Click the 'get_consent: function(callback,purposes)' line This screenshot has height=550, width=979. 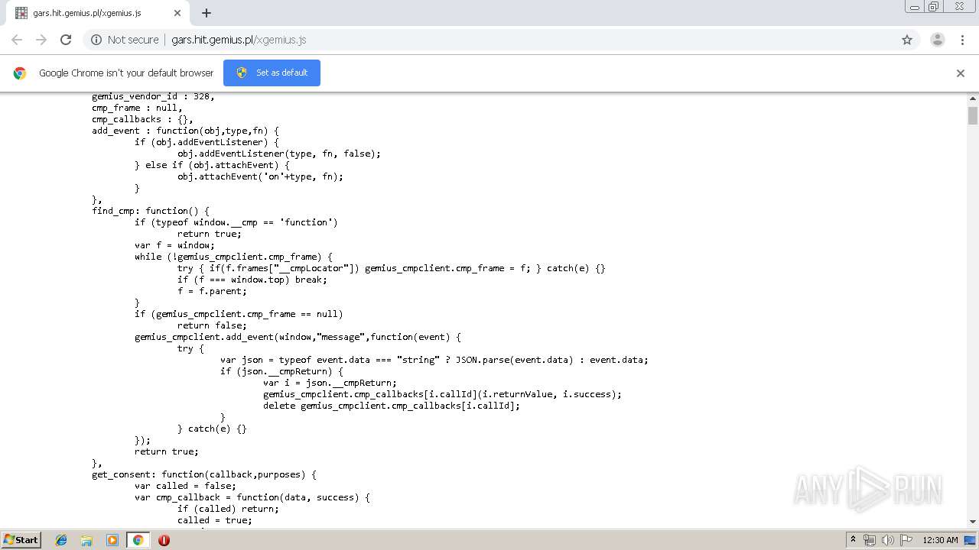204,474
